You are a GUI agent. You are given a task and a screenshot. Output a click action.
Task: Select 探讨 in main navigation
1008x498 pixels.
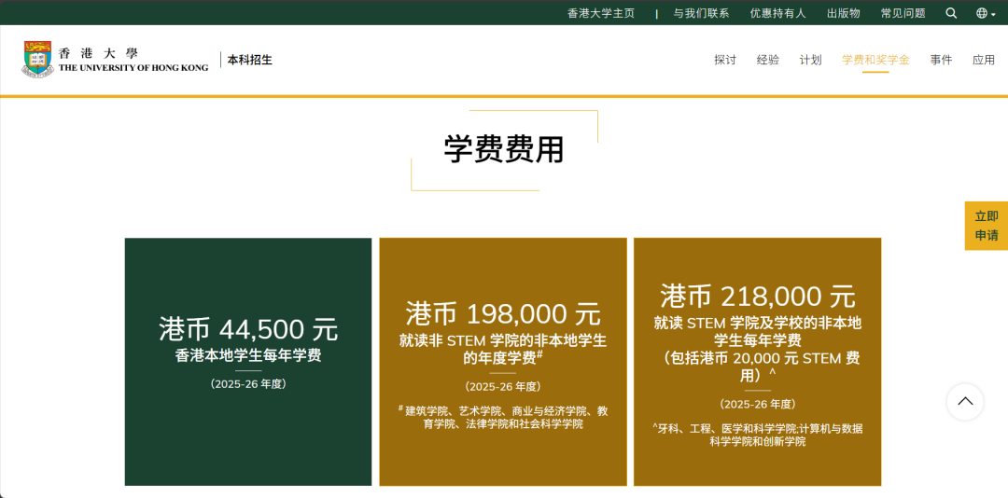coord(724,60)
